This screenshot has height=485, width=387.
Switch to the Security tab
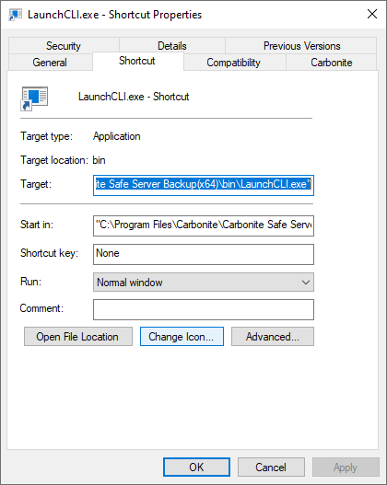point(64,46)
